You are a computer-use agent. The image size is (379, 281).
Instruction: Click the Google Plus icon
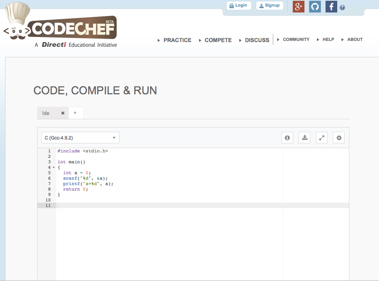pyautogui.click(x=299, y=7)
